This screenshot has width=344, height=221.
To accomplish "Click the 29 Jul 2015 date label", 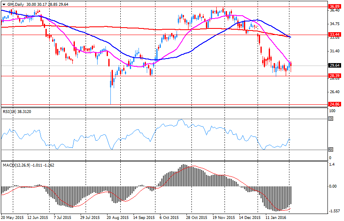I will coord(90,218).
